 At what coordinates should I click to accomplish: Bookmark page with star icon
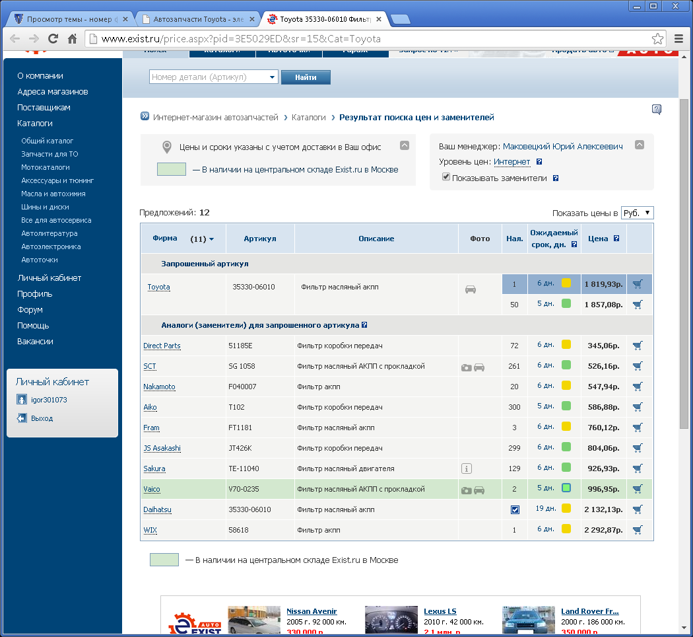pos(657,38)
